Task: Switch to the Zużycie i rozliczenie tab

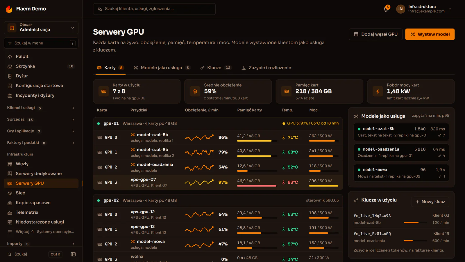Action: click(266, 68)
